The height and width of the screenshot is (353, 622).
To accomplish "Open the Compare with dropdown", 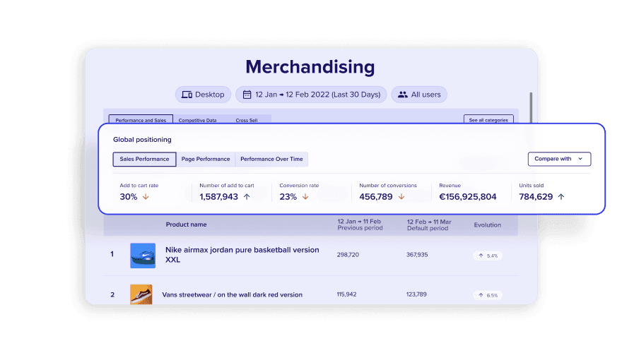I will point(559,159).
